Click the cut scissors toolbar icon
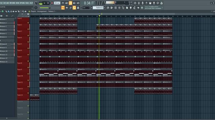The height and width of the screenshot is (120, 215). pyautogui.click(x=139, y=3)
